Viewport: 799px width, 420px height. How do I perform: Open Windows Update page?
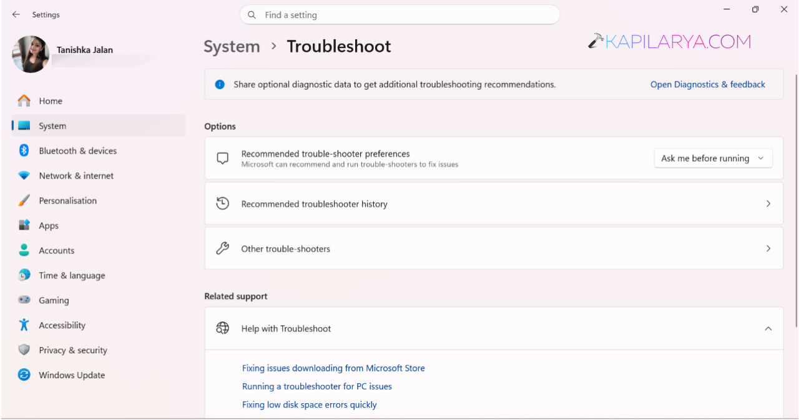(99, 375)
